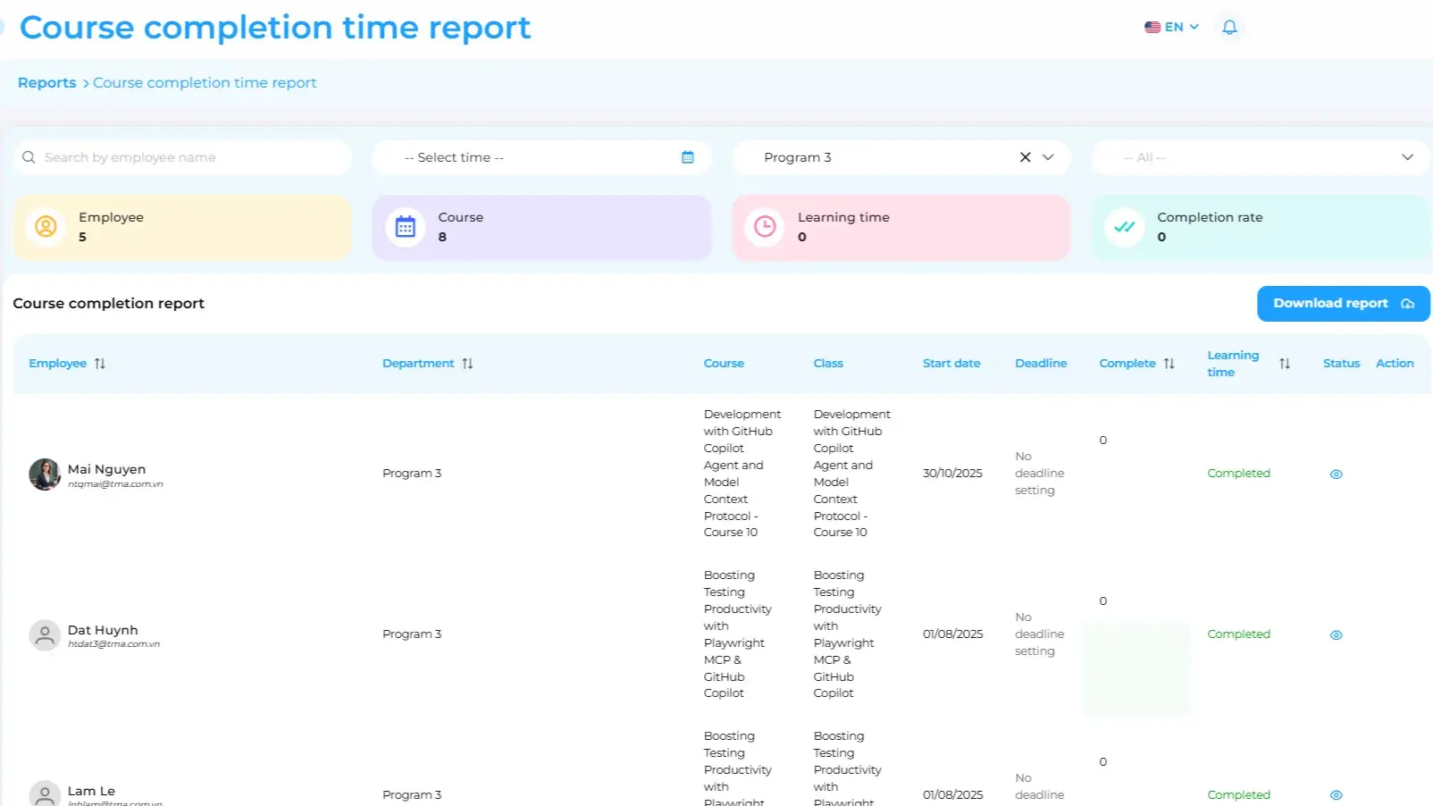Clear the Program 3 selection
The height and width of the screenshot is (806, 1433).
click(x=1026, y=157)
